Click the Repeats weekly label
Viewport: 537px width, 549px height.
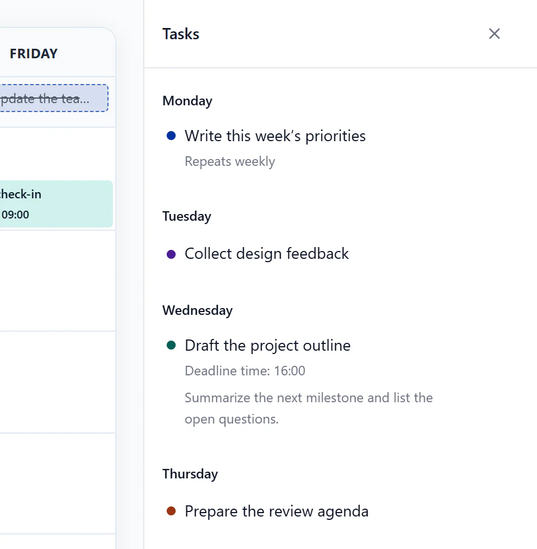pos(230,161)
